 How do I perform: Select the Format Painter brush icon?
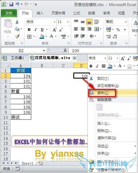[17, 36]
